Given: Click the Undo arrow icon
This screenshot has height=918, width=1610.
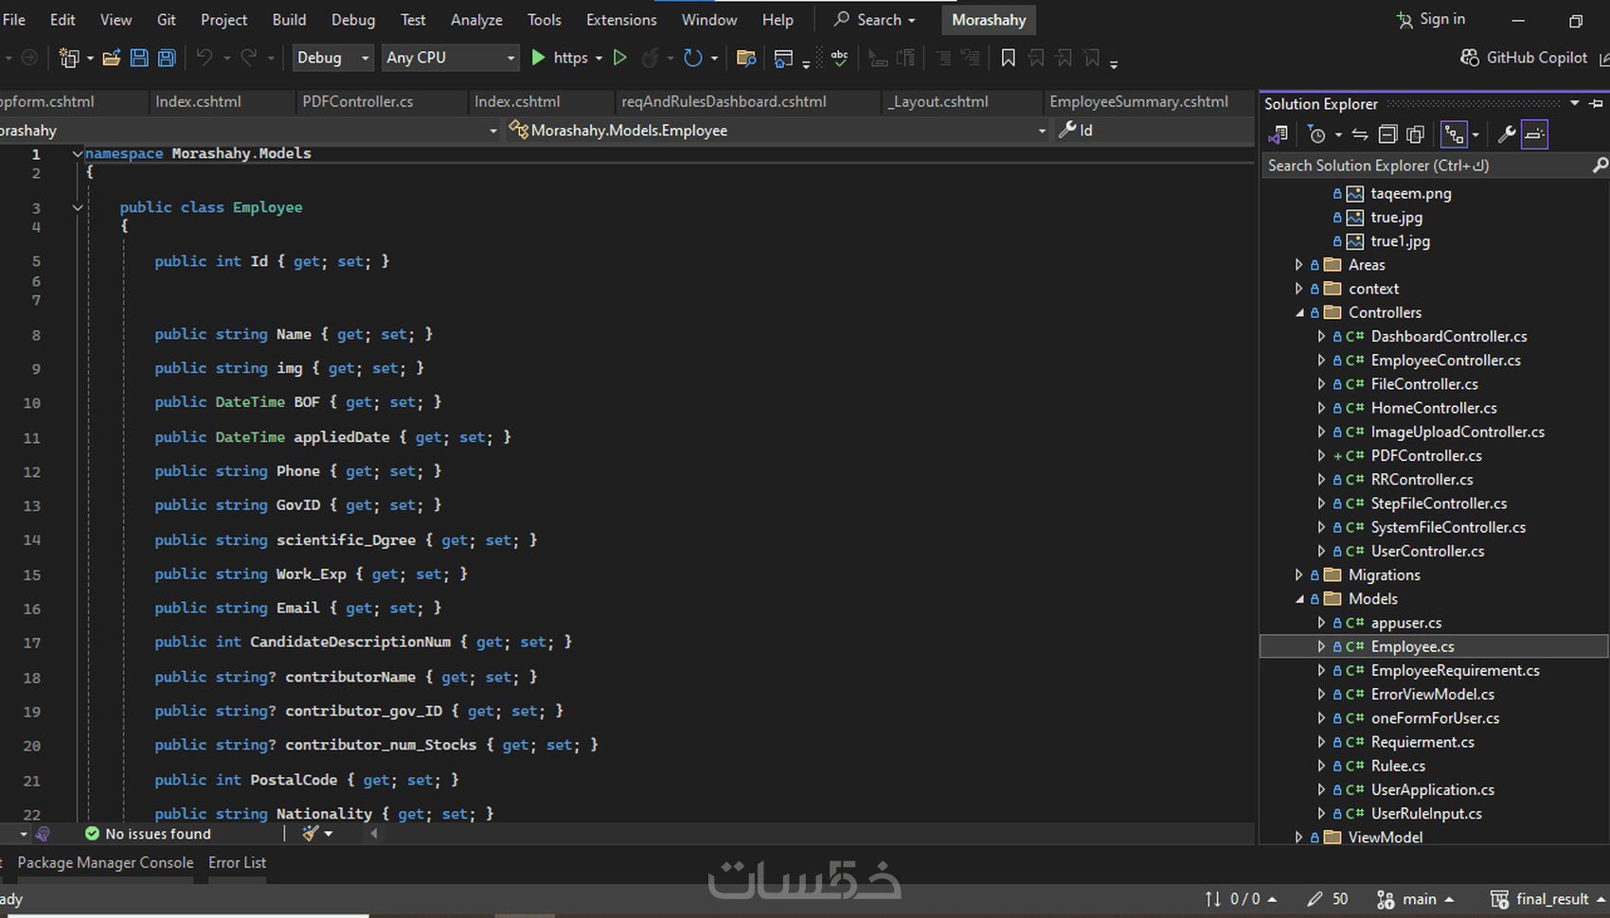Looking at the screenshot, I should [204, 58].
